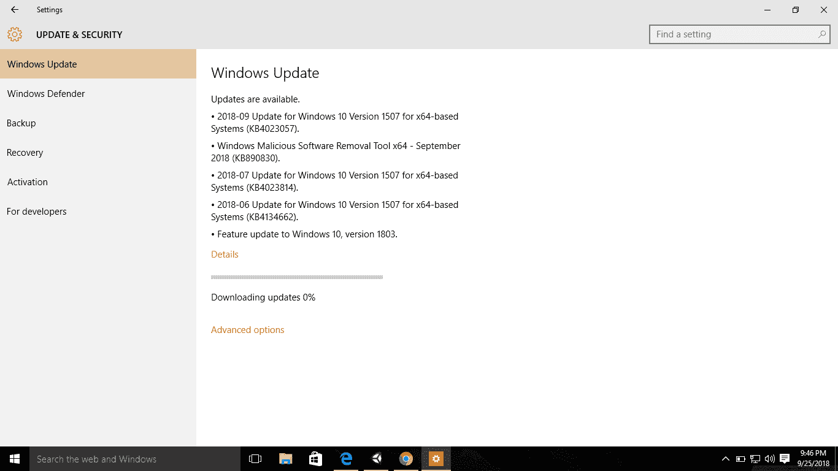Go back using the Settings back arrow
This screenshot has height=471, width=838.
[x=15, y=10]
